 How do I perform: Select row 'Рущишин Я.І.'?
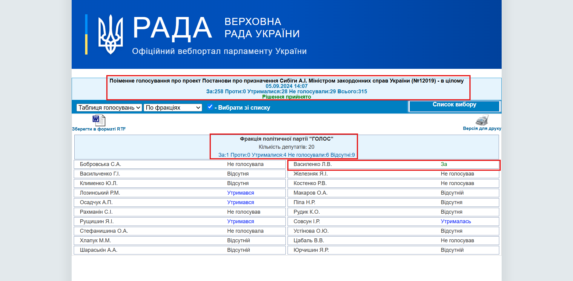click(180, 221)
